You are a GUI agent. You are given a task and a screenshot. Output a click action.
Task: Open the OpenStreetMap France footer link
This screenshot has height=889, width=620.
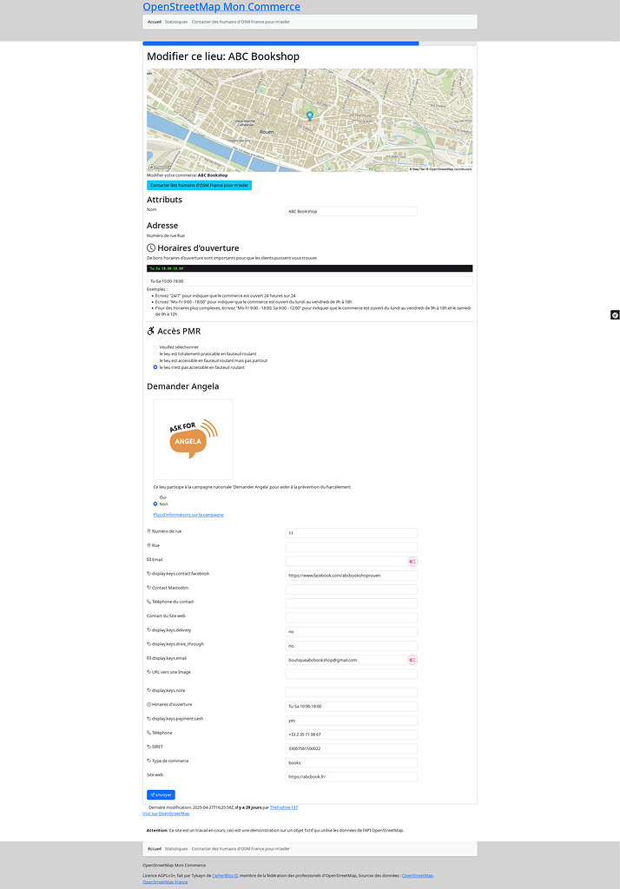tap(165, 882)
